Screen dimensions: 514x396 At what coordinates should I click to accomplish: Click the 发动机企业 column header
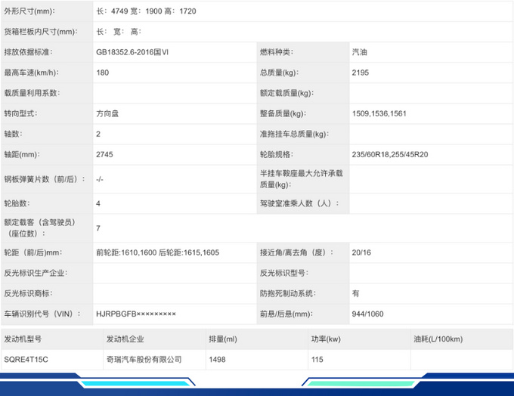[125, 339]
